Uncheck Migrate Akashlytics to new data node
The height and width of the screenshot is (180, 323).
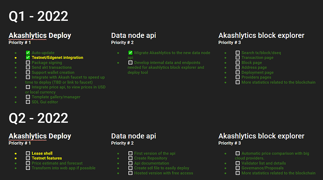point(131,53)
